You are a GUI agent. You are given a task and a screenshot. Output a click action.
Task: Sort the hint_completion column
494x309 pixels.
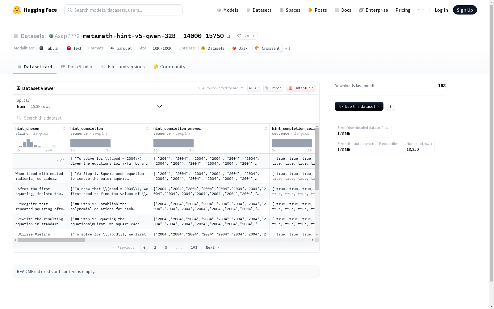click(147, 129)
